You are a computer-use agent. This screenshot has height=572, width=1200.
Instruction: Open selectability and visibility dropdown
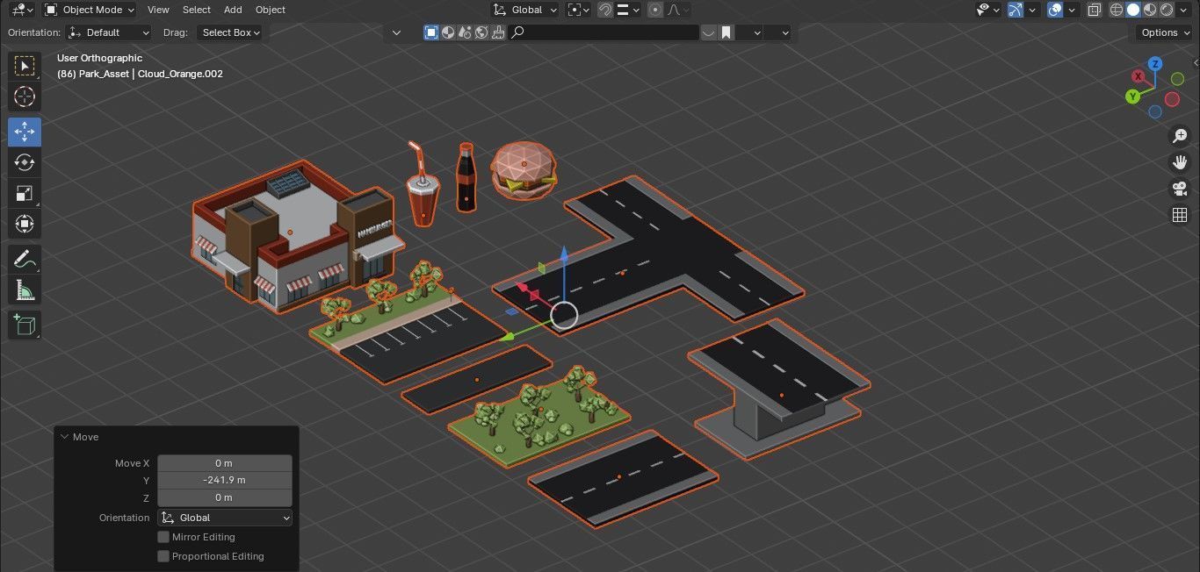point(989,10)
